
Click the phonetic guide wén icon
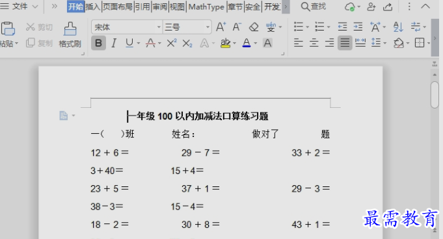pos(271,27)
